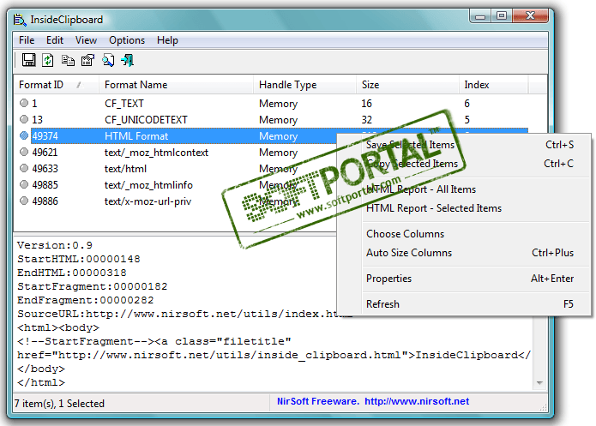Open the File menu
Image resolution: width=596 pixels, height=426 pixels.
pos(27,40)
